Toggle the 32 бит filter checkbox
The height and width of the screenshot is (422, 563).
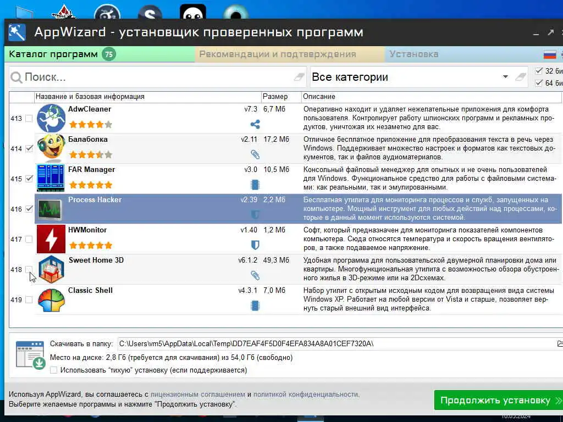pyautogui.click(x=539, y=71)
